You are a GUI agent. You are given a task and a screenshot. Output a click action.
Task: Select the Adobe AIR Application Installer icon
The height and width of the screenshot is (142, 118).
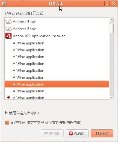click(8, 36)
